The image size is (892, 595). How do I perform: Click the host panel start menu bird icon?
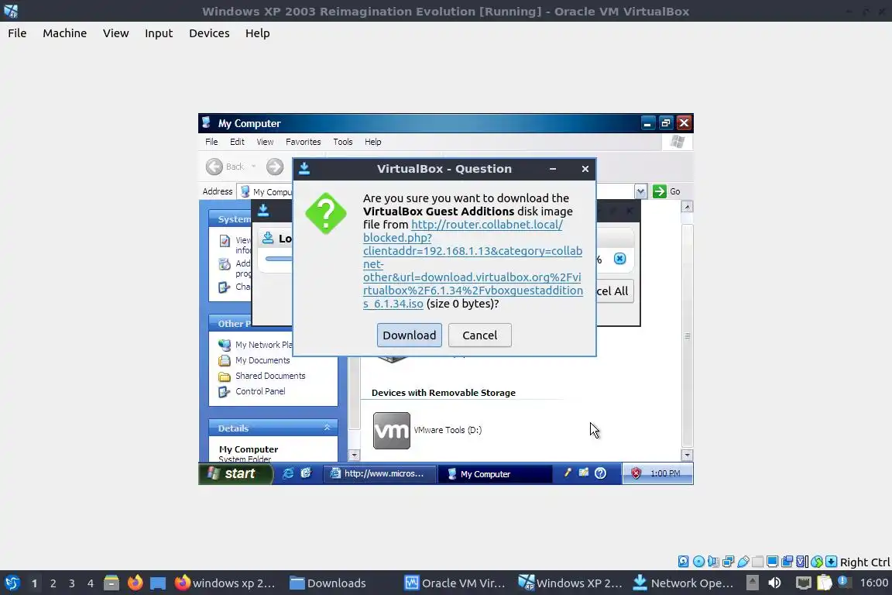pyautogui.click(x=12, y=583)
